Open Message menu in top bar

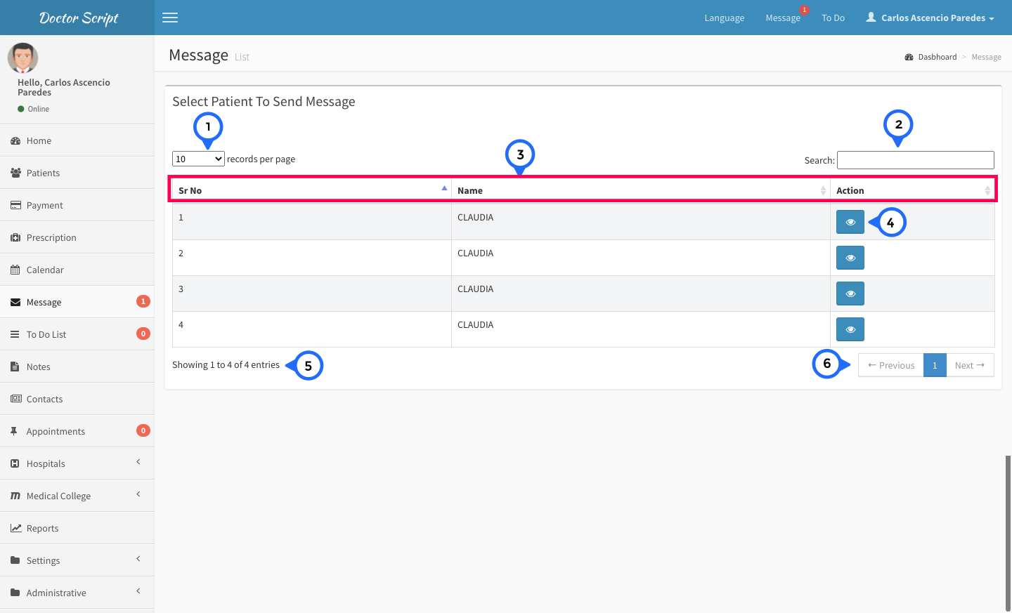[783, 18]
